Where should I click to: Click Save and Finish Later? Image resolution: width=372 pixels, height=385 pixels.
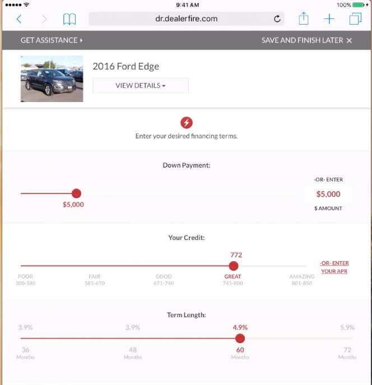click(306, 40)
